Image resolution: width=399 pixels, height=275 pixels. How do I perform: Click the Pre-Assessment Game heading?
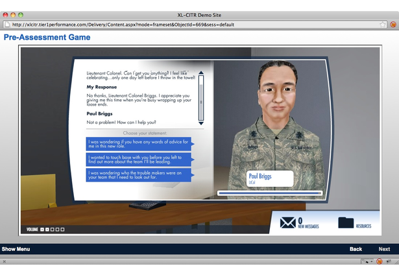(x=47, y=38)
